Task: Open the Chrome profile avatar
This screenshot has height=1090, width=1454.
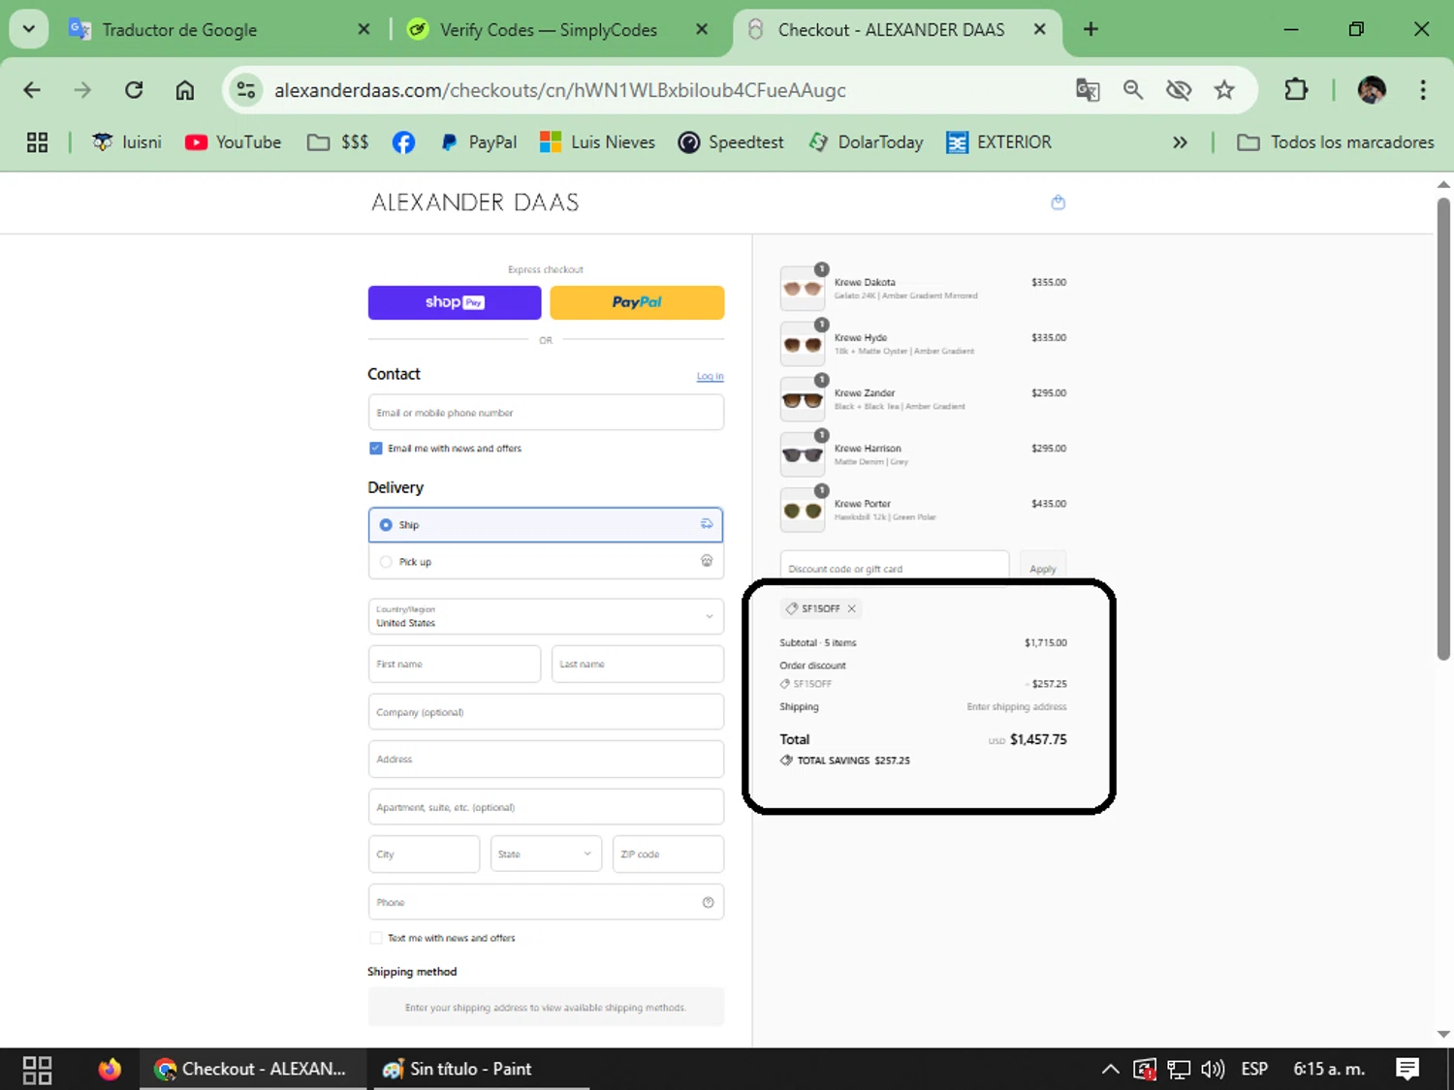Action: point(1372,90)
